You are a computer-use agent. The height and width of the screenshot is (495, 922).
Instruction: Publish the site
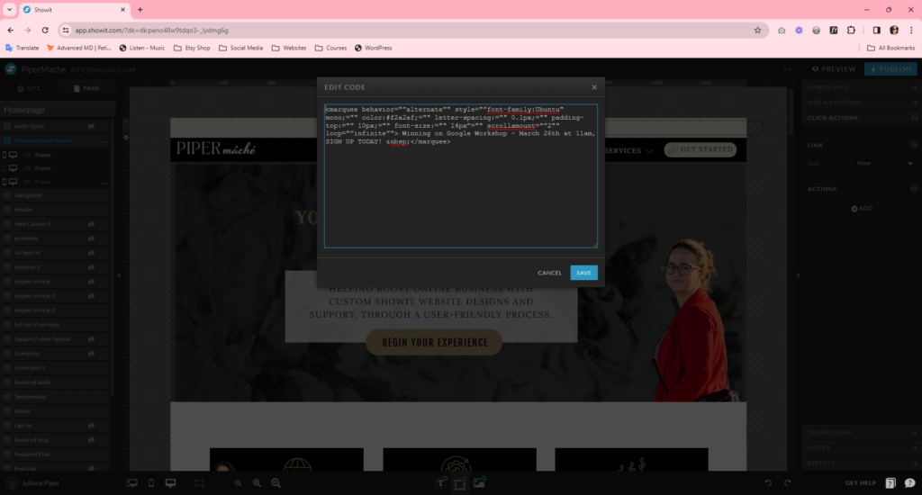click(x=890, y=68)
